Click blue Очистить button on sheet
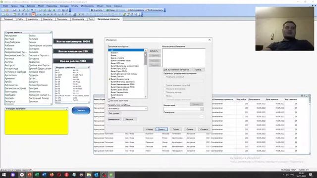This screenshot has width=317, height=178. tap(81, 110)
